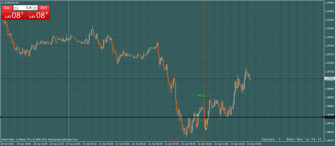The width and height of the screenshot is (335, 146).
Task: Click the 1.07081 current price tag
Action: [x=330, y=78]
